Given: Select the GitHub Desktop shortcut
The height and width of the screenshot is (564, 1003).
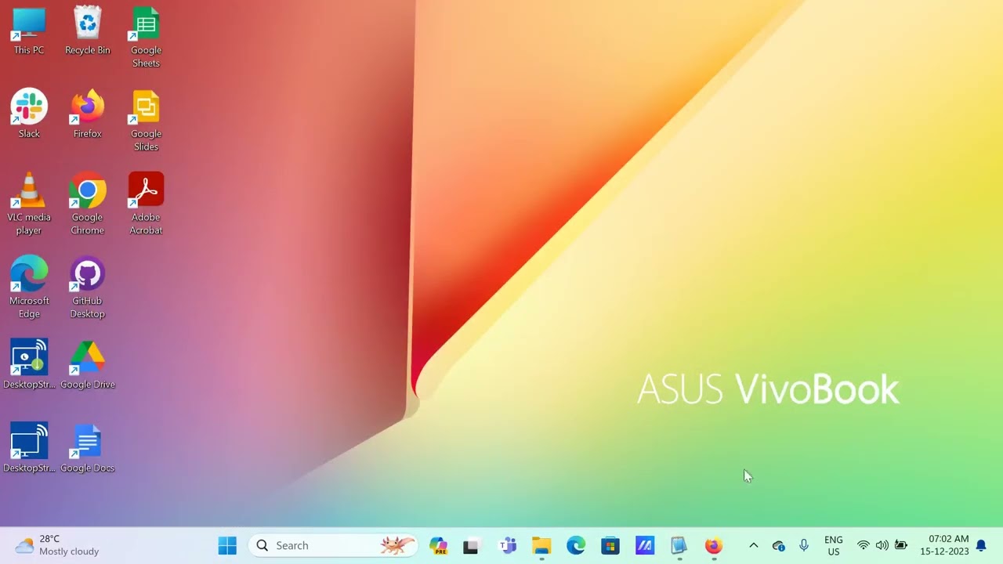Looking at the screenshot, I should [x=88, y=287].
